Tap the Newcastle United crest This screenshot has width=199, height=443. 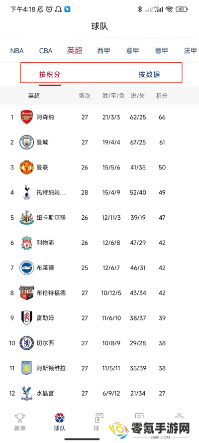click(x=27, y=218)
